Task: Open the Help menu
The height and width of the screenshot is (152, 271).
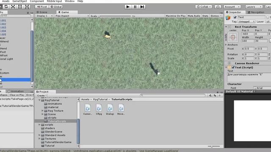Action: [80, 1]
